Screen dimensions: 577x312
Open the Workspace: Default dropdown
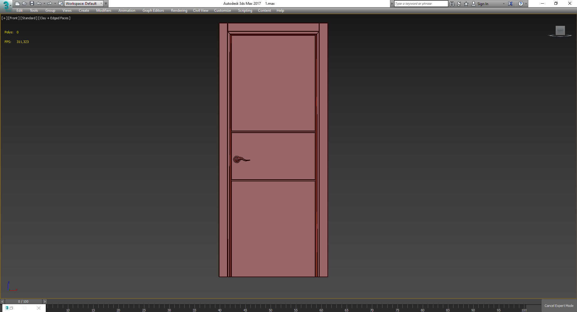84,4
